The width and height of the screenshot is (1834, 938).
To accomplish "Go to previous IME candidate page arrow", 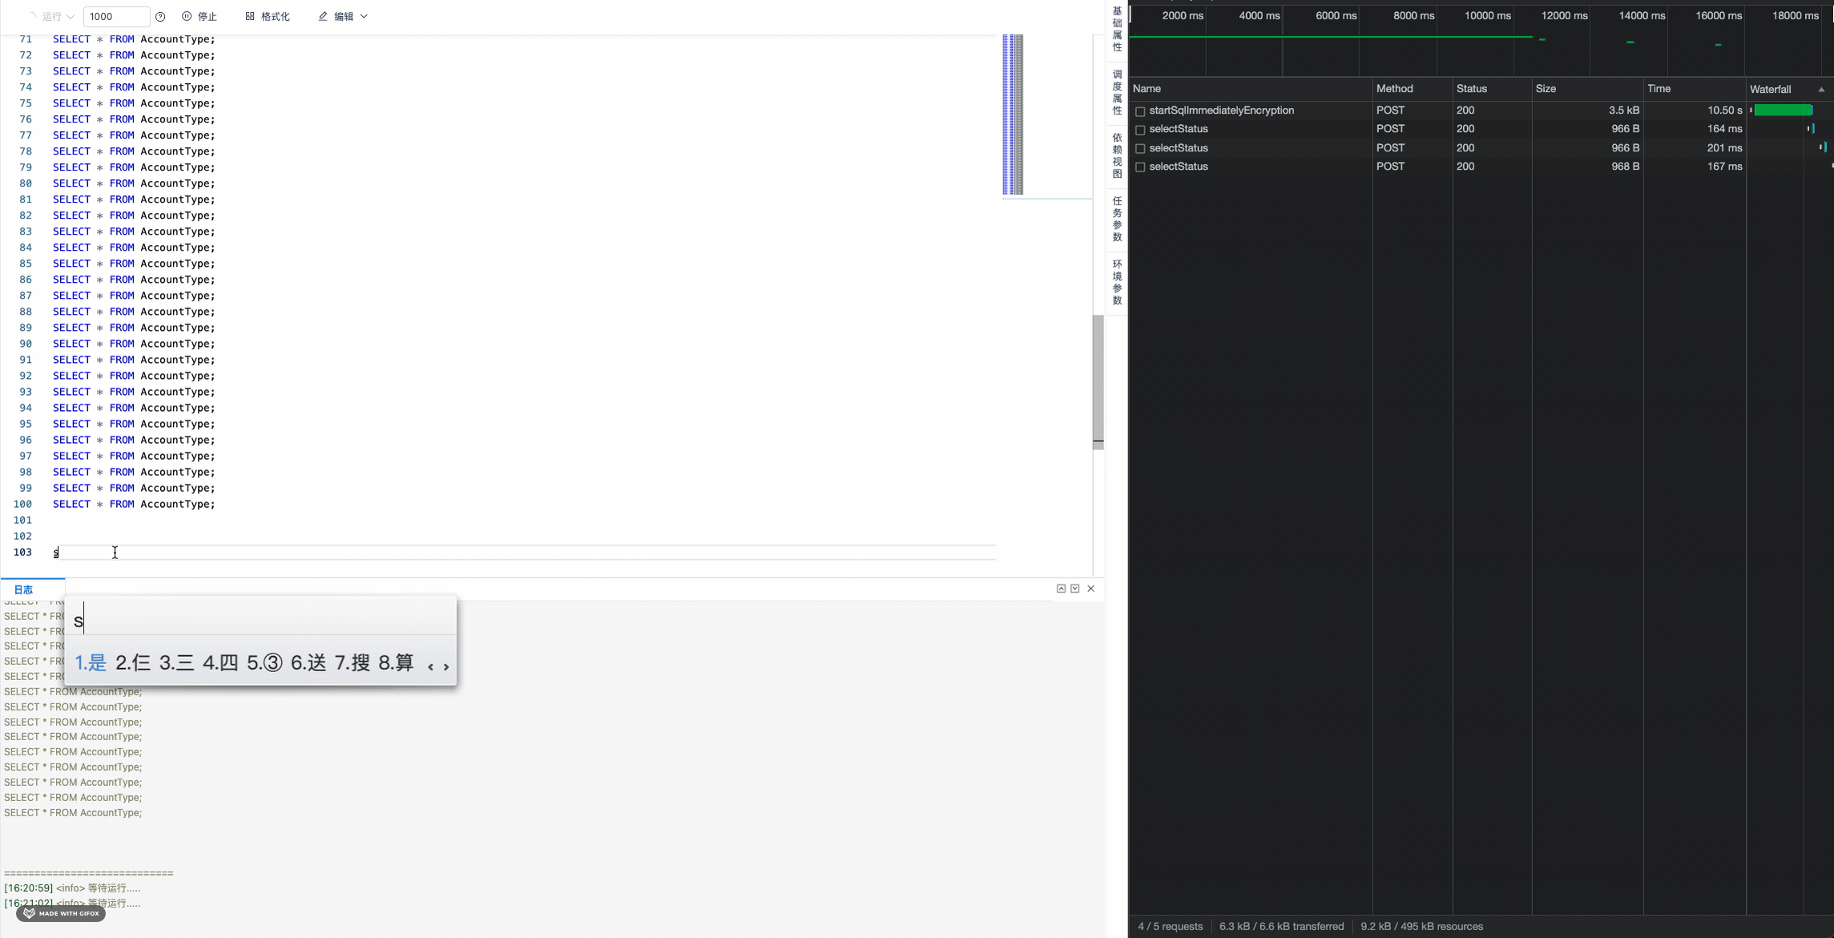I will [x=430, y=666].
